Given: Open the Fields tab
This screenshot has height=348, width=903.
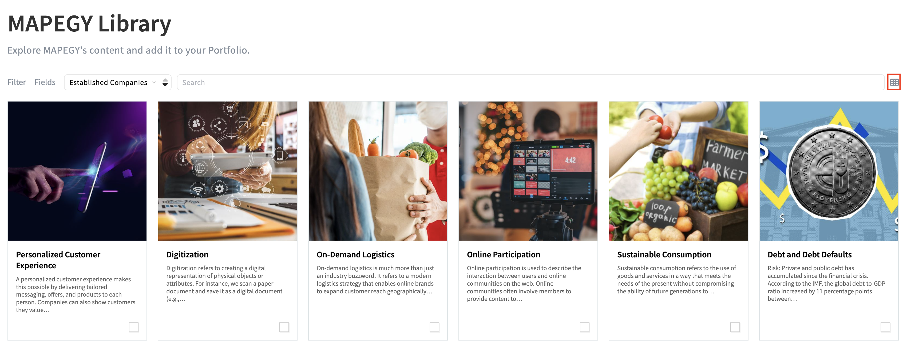Looking at the screenshot, I should tap(45, 82).
